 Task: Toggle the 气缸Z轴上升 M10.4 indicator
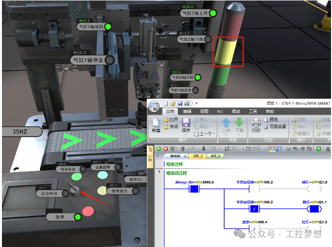point(213,13)
